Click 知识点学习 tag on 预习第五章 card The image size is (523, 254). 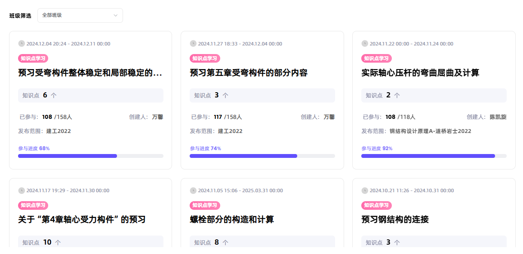(x=205, y=58)
